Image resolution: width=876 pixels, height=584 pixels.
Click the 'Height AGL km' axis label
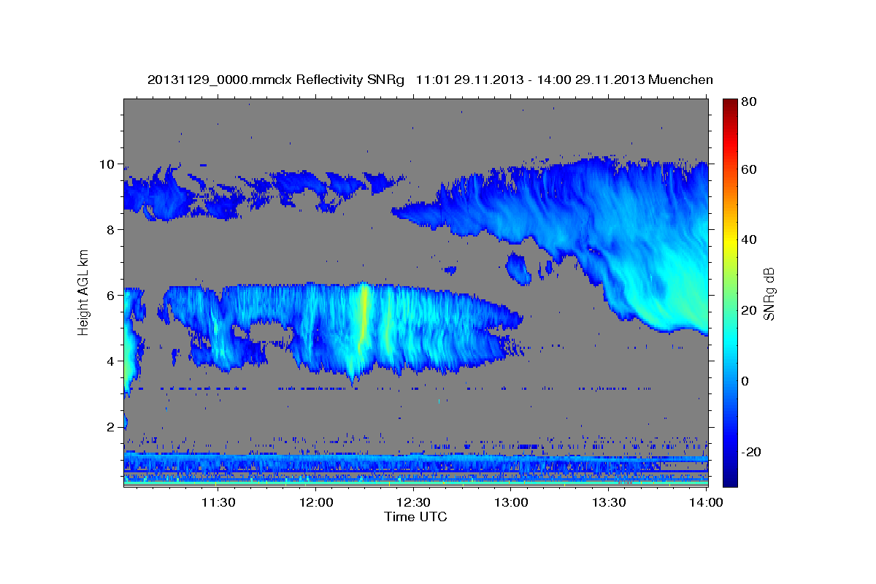(x=84, y=291)
